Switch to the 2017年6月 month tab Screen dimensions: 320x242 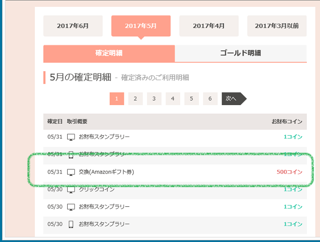click(73, 26)
